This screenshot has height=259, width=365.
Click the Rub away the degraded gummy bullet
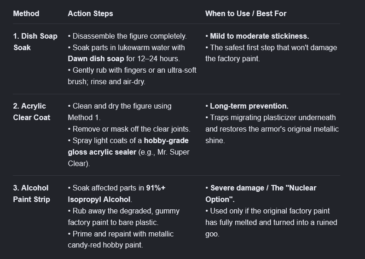click(124, 217)
